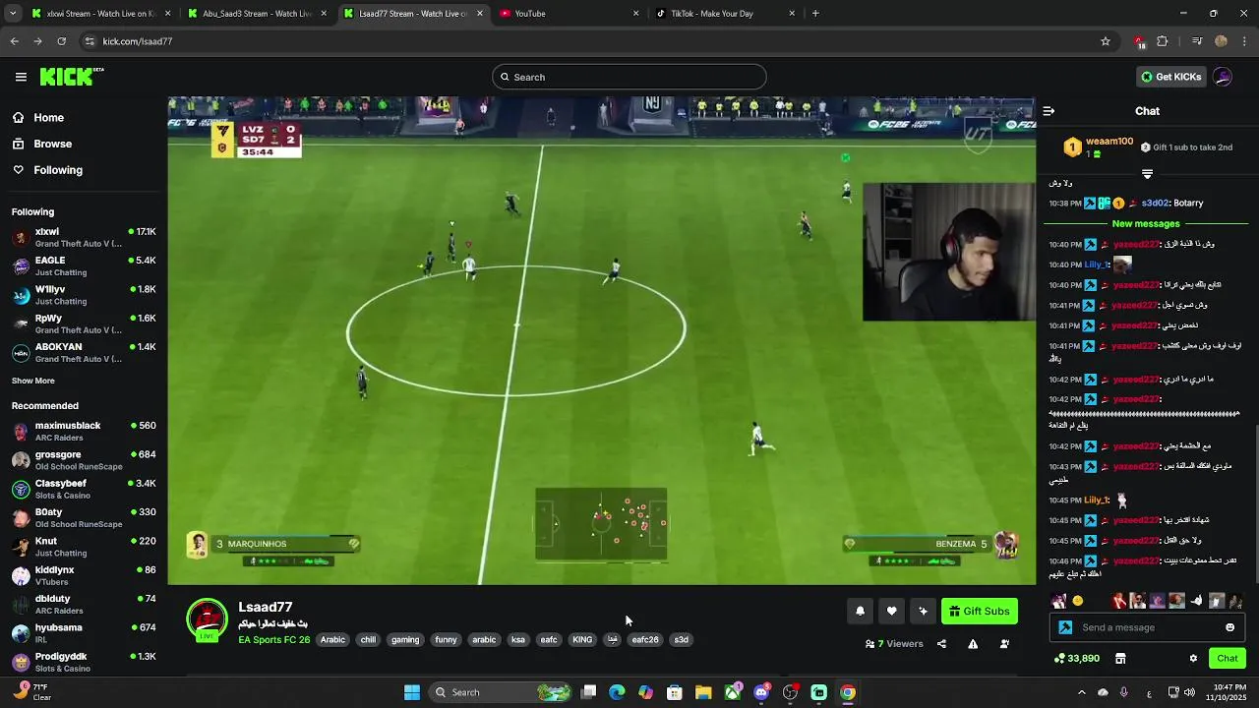The width and height of the screenshot is (1259, 708).
Task: Select the s3d tag
Action: (x=681, y=640)
